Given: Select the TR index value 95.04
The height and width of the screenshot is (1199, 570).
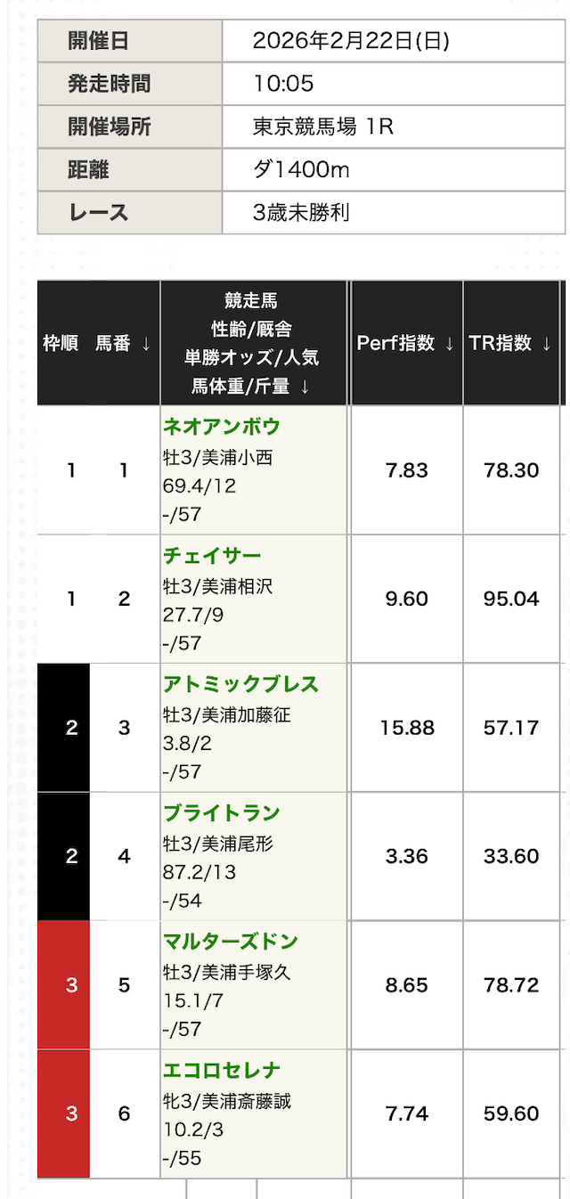Looking at the screenshot, I should [511, 599].
